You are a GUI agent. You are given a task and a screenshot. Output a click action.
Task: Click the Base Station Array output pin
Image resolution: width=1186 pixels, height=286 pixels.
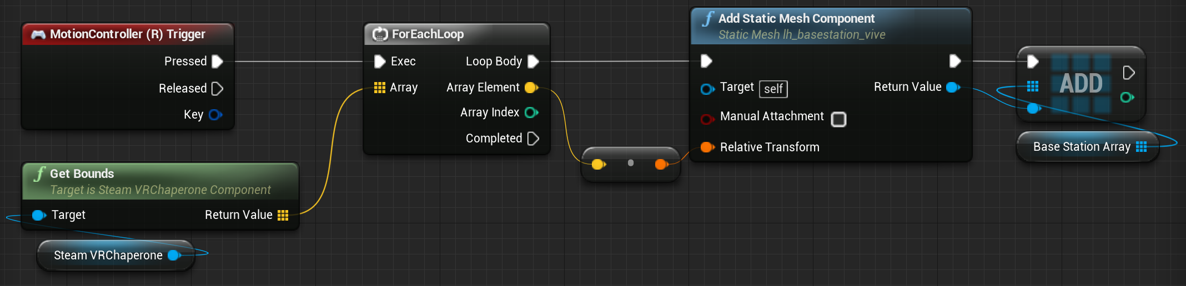(1142, 146)
